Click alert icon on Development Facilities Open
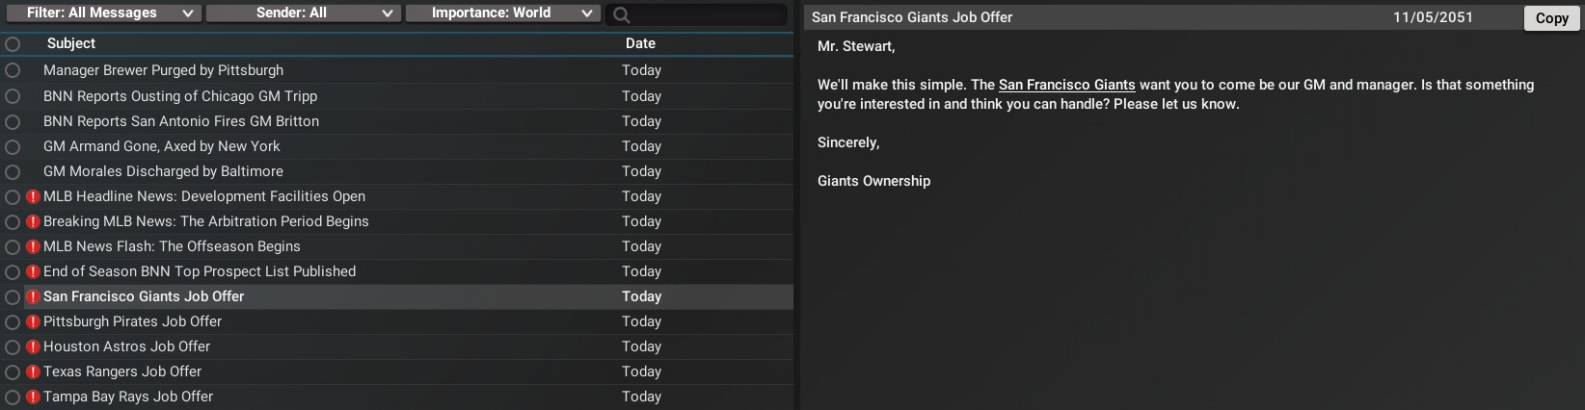The height and width of the screenshot is (410, 1585). click(33, 196)
